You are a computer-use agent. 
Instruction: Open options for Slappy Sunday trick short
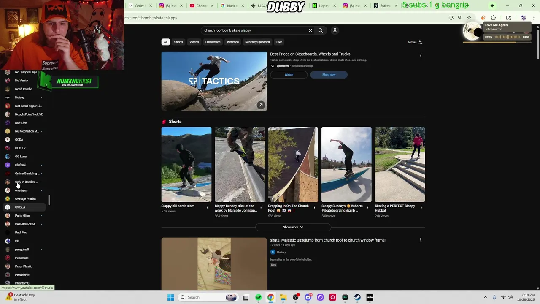coord(261,207)
